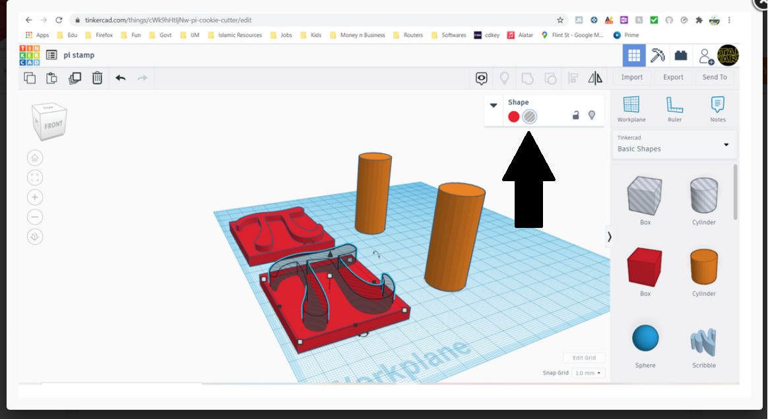The width and height of the screenshot is (768, 419).
Task: Click the Duplicate and repeat icon
Action: (75, 78)
